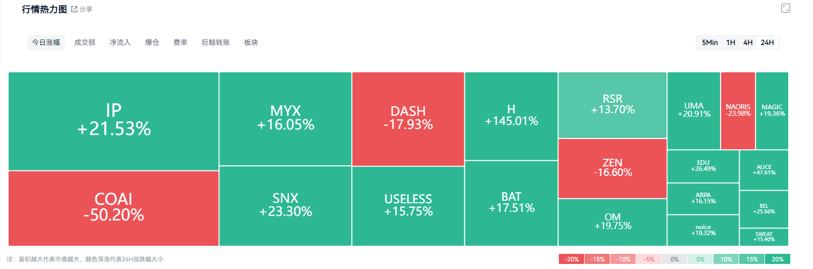Select the DASH -17.93% block
The height and width of the screenshot is (269, 813).
pyautogui.click(x=408, y=119)
